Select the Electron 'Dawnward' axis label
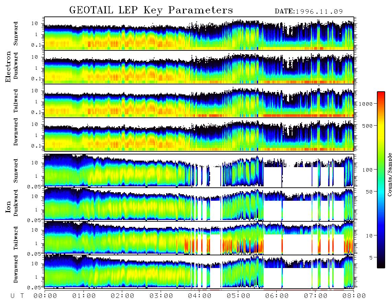 16,132
